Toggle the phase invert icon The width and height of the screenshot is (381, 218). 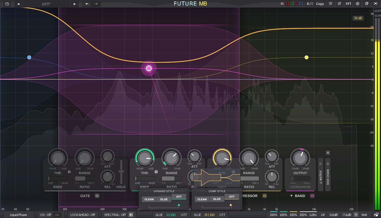click(339, 4)
